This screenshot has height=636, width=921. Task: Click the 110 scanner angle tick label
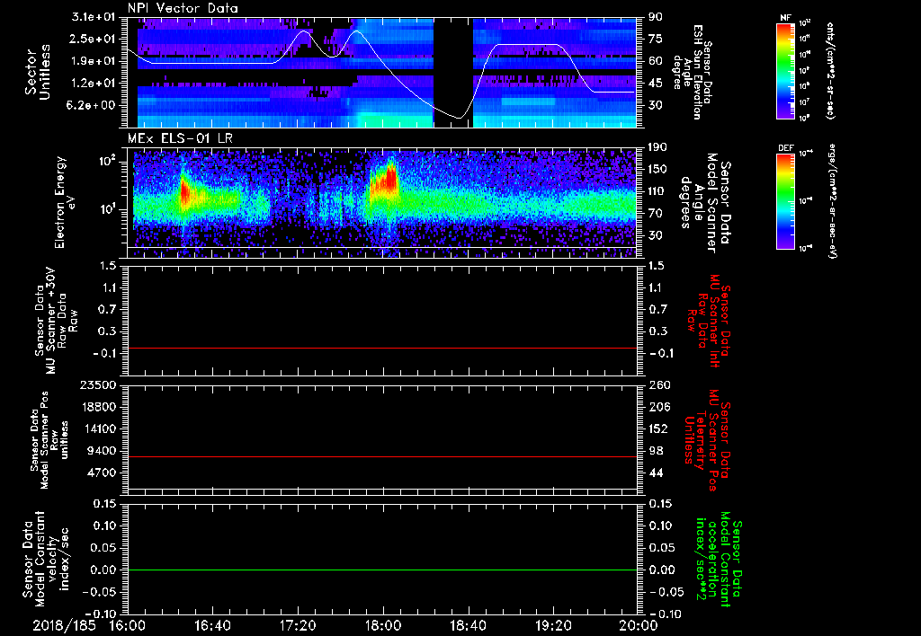657,191
